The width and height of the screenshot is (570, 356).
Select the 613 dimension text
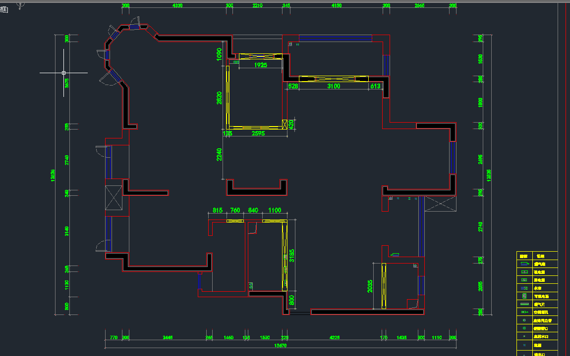[x=375, y=86]
